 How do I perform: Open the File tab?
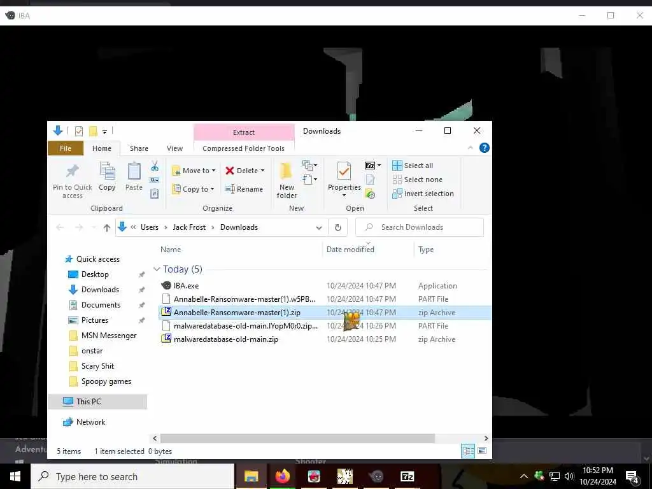tap(66, 148)
